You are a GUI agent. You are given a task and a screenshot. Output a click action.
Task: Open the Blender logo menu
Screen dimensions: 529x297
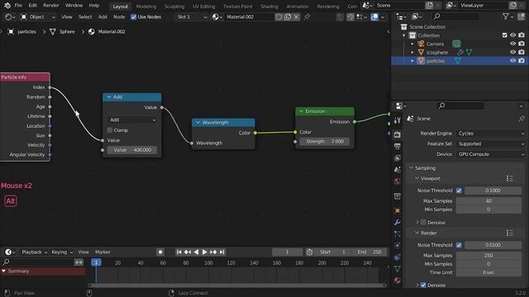(7, 6)
